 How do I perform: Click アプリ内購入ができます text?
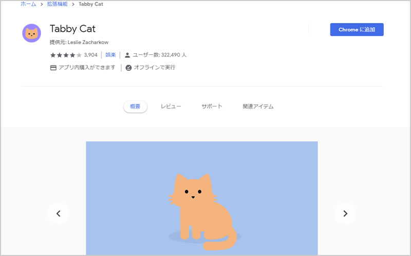point(87,68)
